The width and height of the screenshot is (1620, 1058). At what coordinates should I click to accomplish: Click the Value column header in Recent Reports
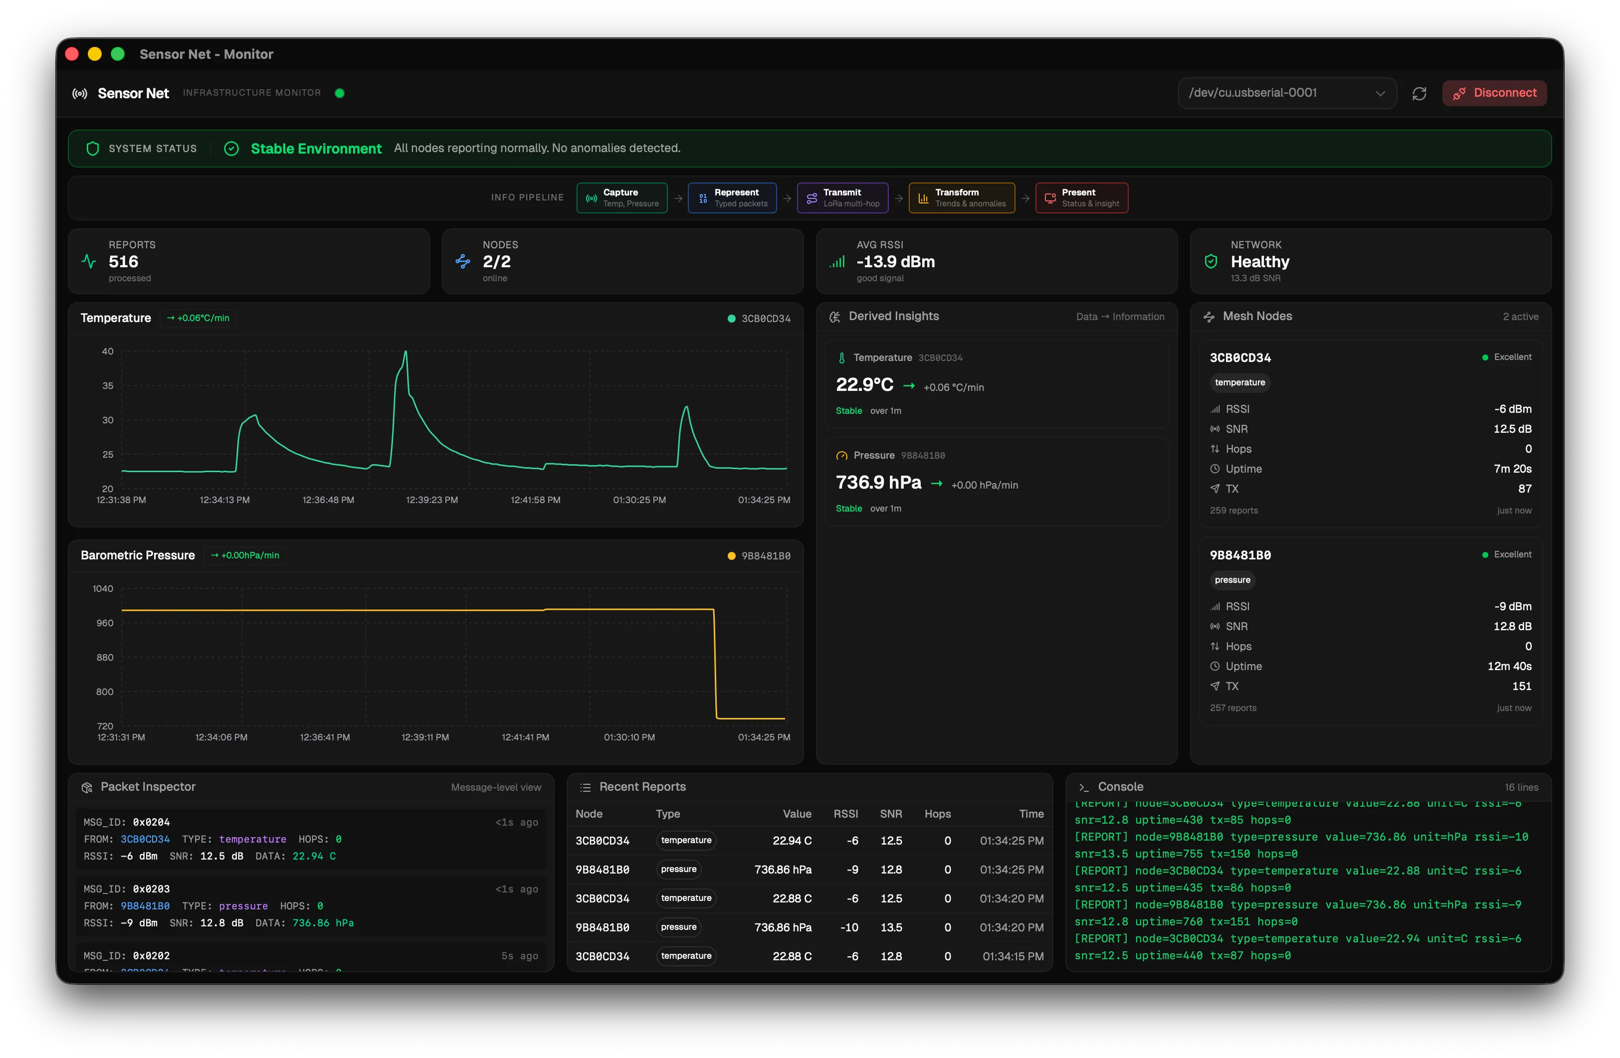coord(797,814)
